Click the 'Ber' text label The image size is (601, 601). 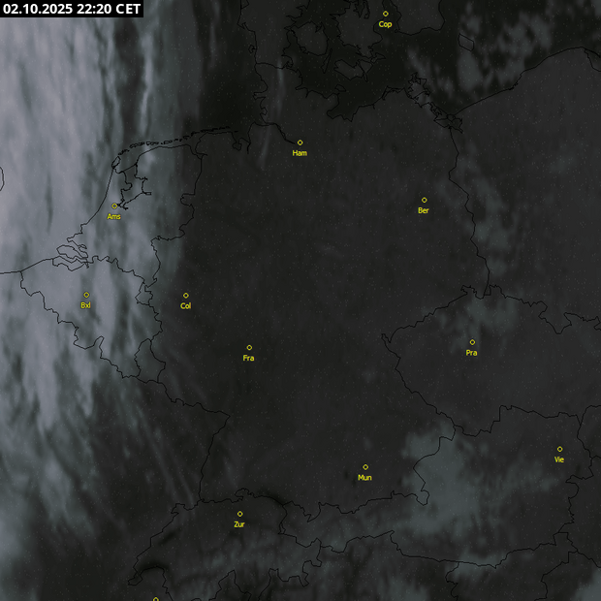click(424, 210)
